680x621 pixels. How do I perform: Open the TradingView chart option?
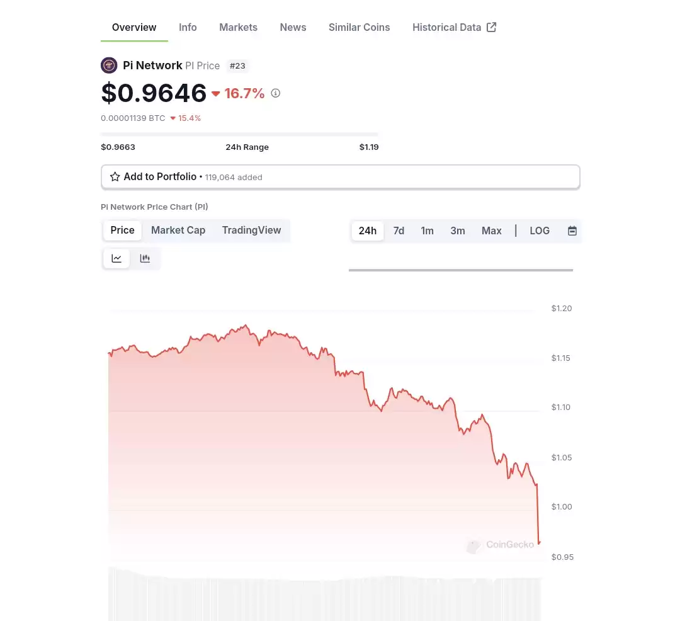tap(251, 231)
